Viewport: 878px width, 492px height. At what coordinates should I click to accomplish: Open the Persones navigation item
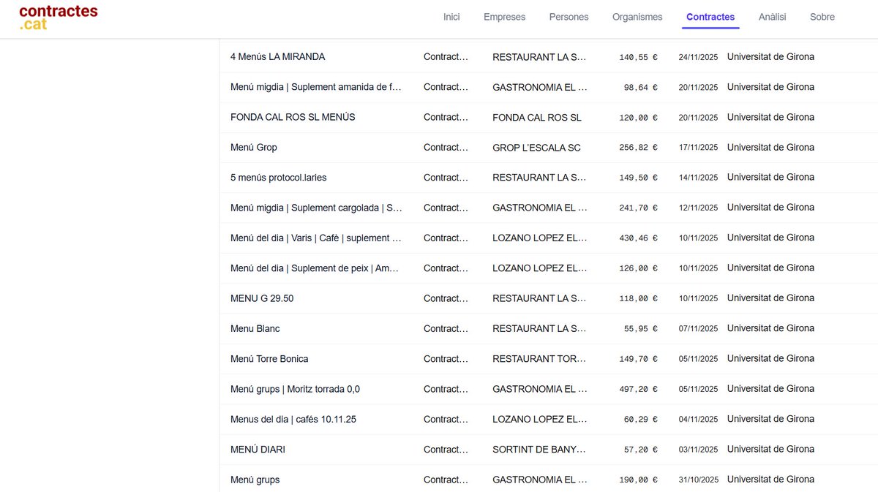[569, 17]
